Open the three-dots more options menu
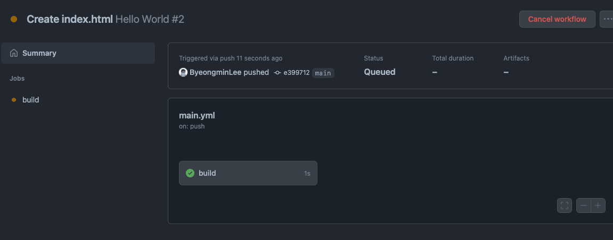This screenshot has width=613, height=240. [607, 19]
